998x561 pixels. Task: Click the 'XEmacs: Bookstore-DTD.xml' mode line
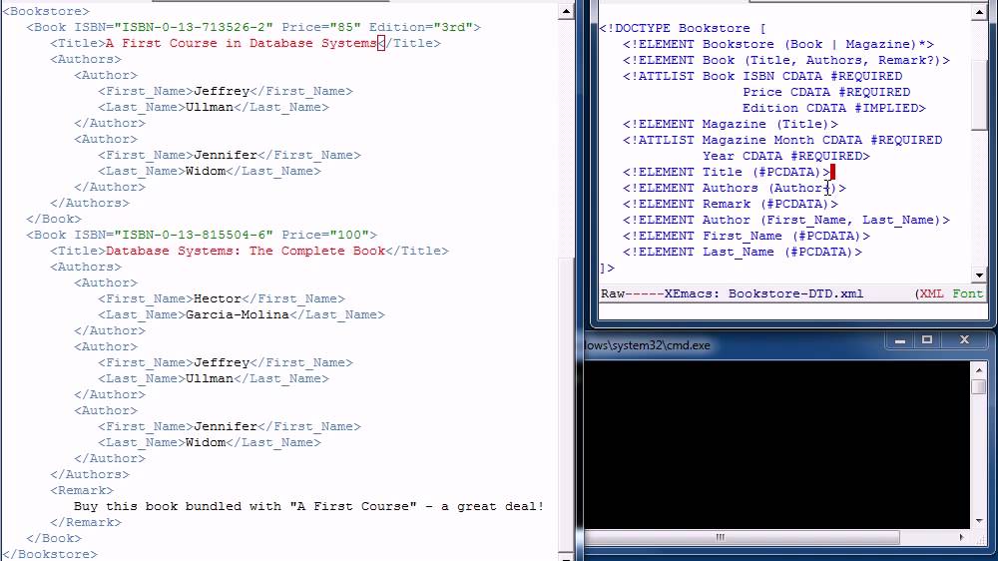point(763,294)
